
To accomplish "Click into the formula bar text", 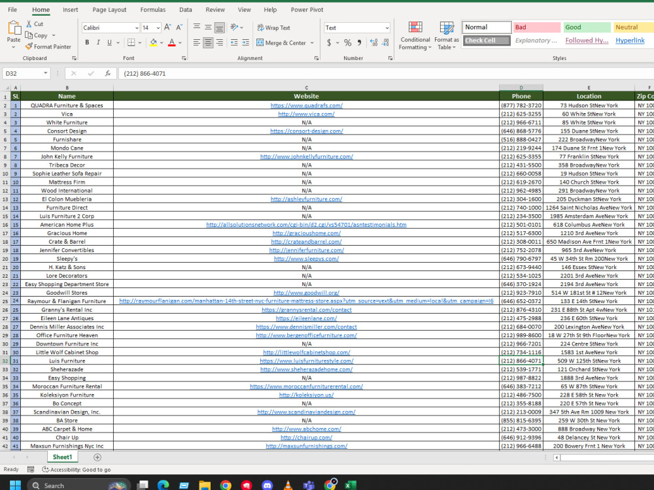I will point(145,73).
